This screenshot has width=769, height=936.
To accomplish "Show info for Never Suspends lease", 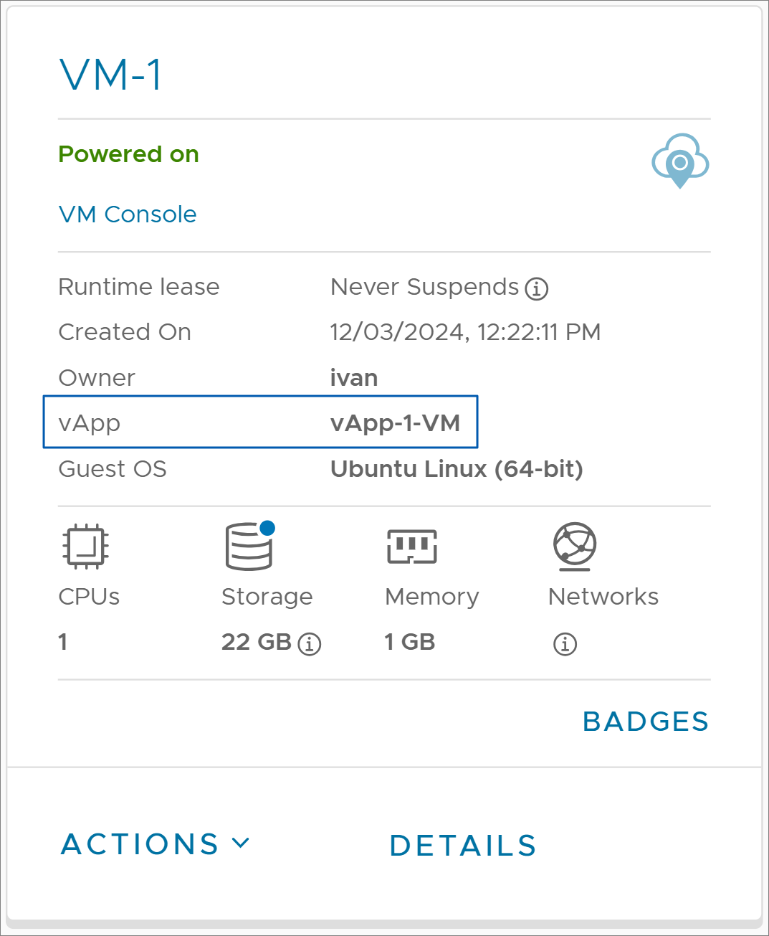I will (537, 289).
